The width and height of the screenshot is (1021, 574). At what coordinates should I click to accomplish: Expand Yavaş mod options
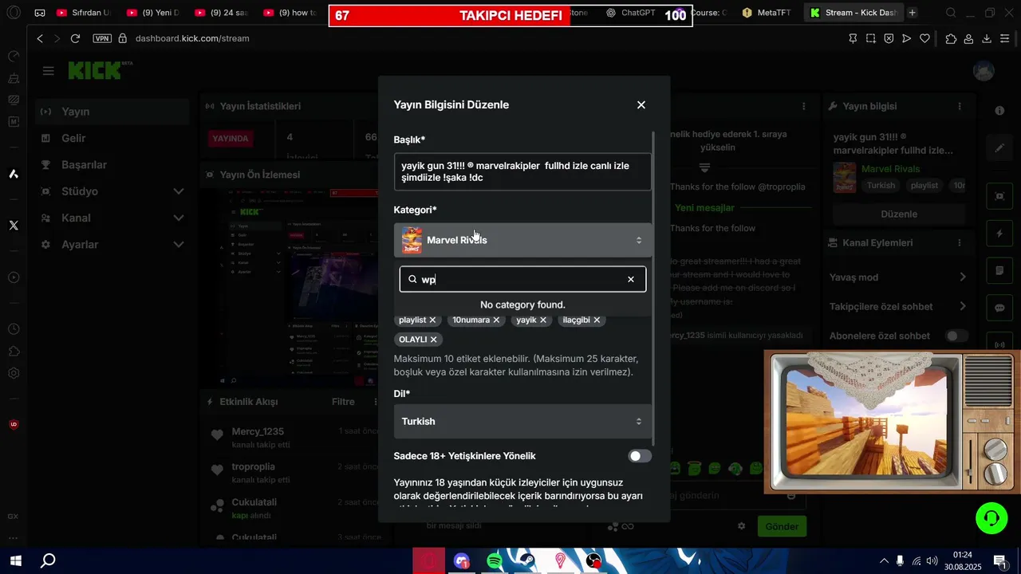tap(963, 277)
